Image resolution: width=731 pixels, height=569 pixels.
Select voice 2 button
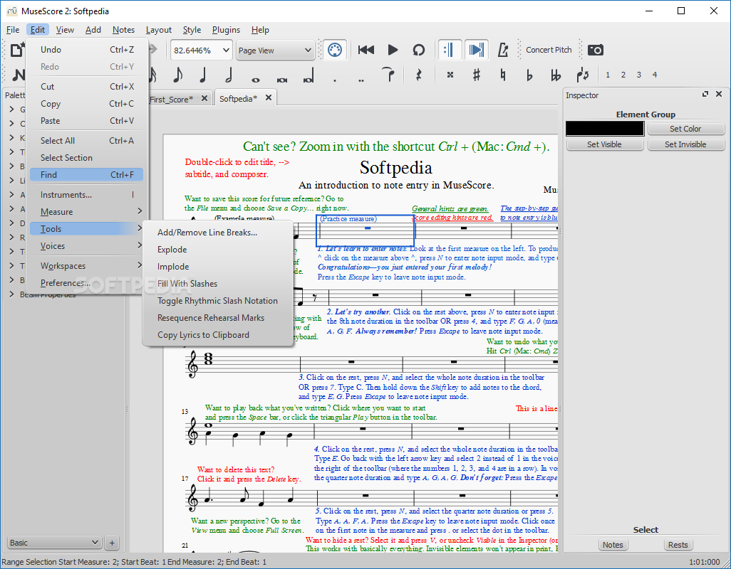(623, 75)
